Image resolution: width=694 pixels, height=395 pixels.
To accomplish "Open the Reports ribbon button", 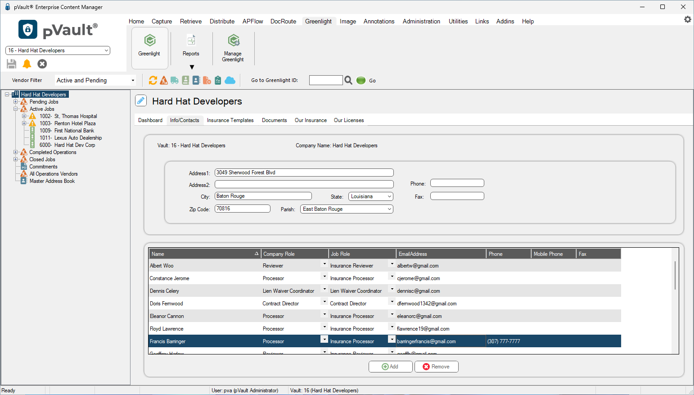I will (x=191, y=45).
